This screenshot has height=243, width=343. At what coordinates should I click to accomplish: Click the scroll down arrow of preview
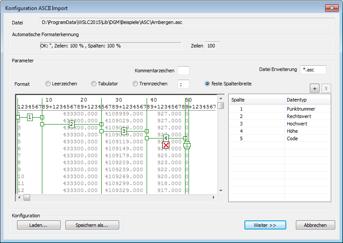click(x=221, y=190)
